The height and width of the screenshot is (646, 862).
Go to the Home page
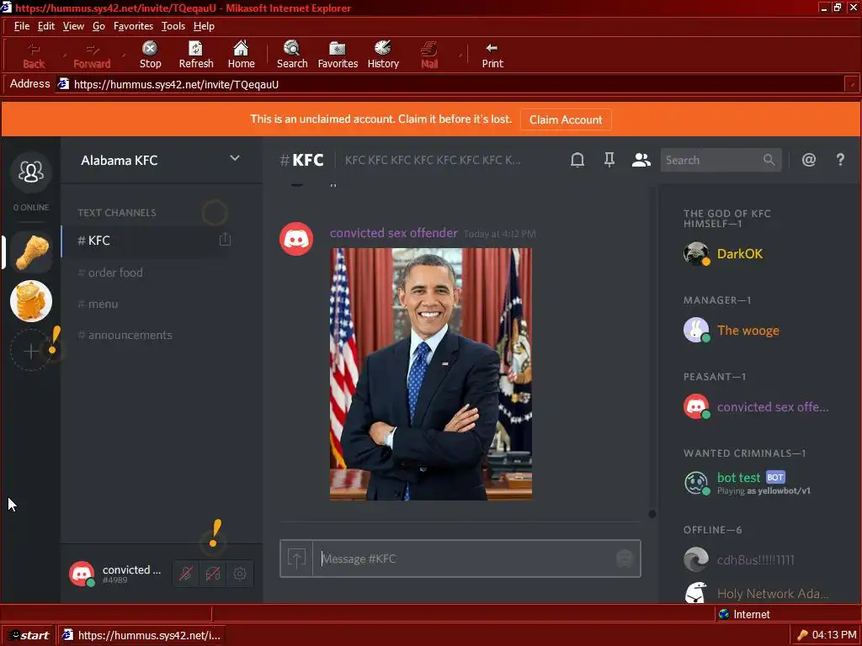tap(241, 55)
